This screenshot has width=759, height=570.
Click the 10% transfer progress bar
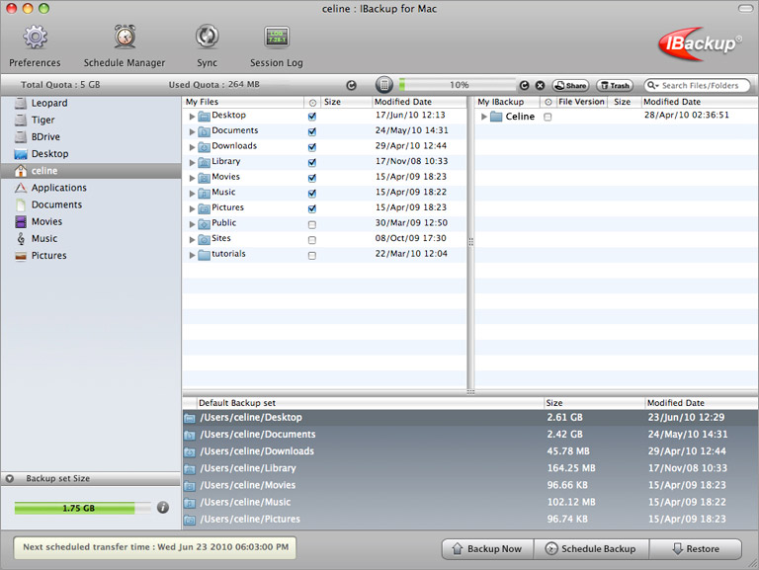point(458,85)
